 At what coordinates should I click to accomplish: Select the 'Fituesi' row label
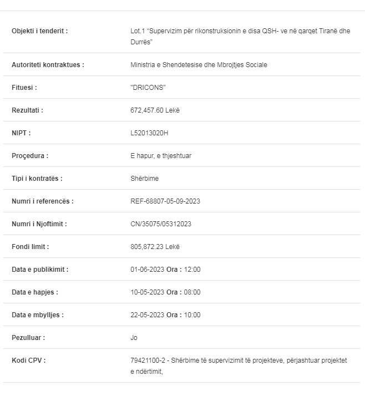pyautogui.click(x=24, y=88)
